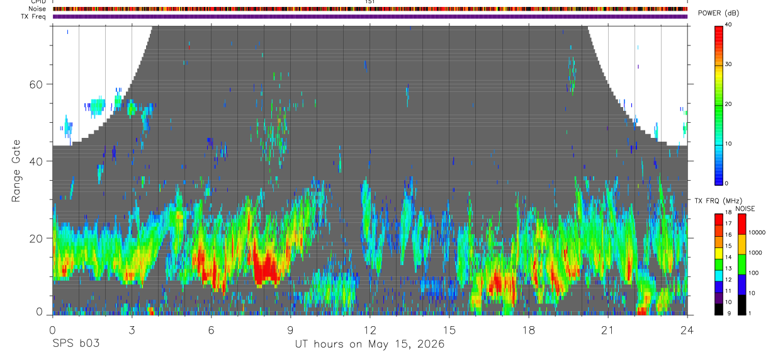773x357 pixels.
Task: Pick the black 9-10 MHz frequency swatch
Action: coord(718,309)
